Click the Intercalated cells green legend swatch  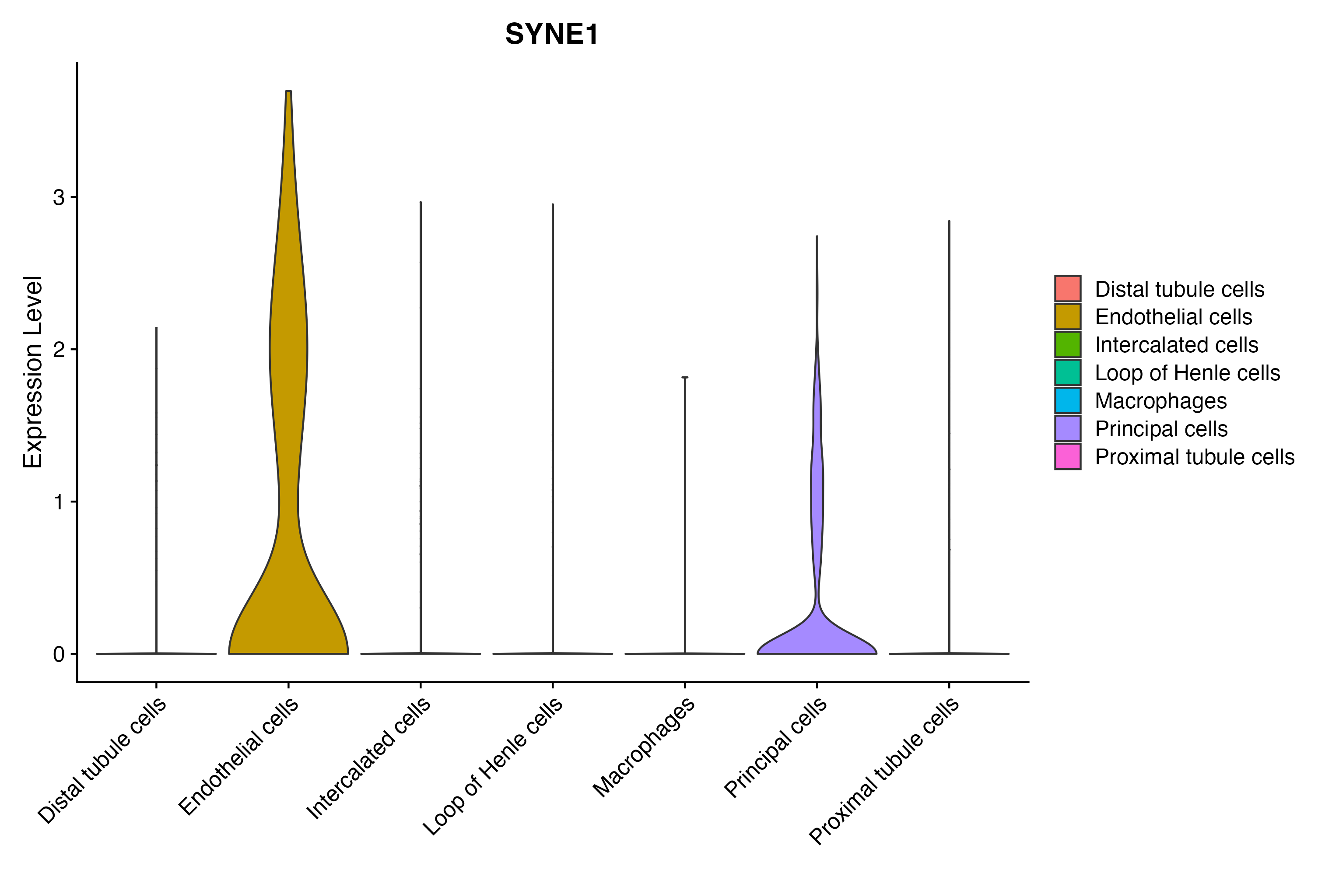pyautogui.click(x=1067, y=344)
